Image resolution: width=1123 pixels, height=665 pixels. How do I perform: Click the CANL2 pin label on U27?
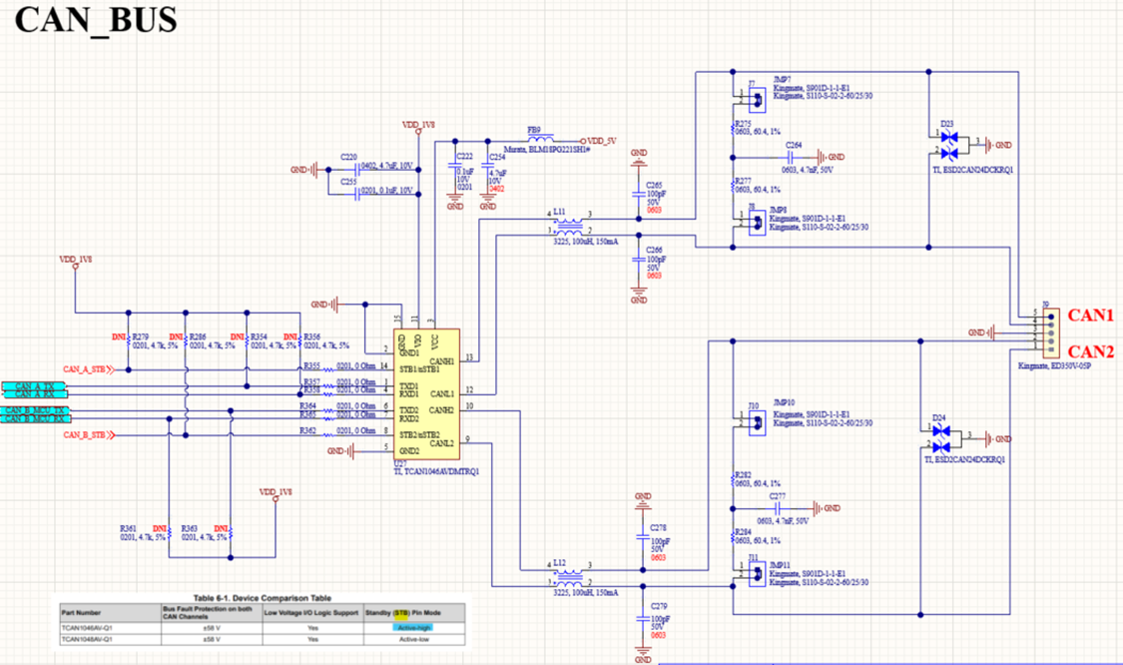441,443
